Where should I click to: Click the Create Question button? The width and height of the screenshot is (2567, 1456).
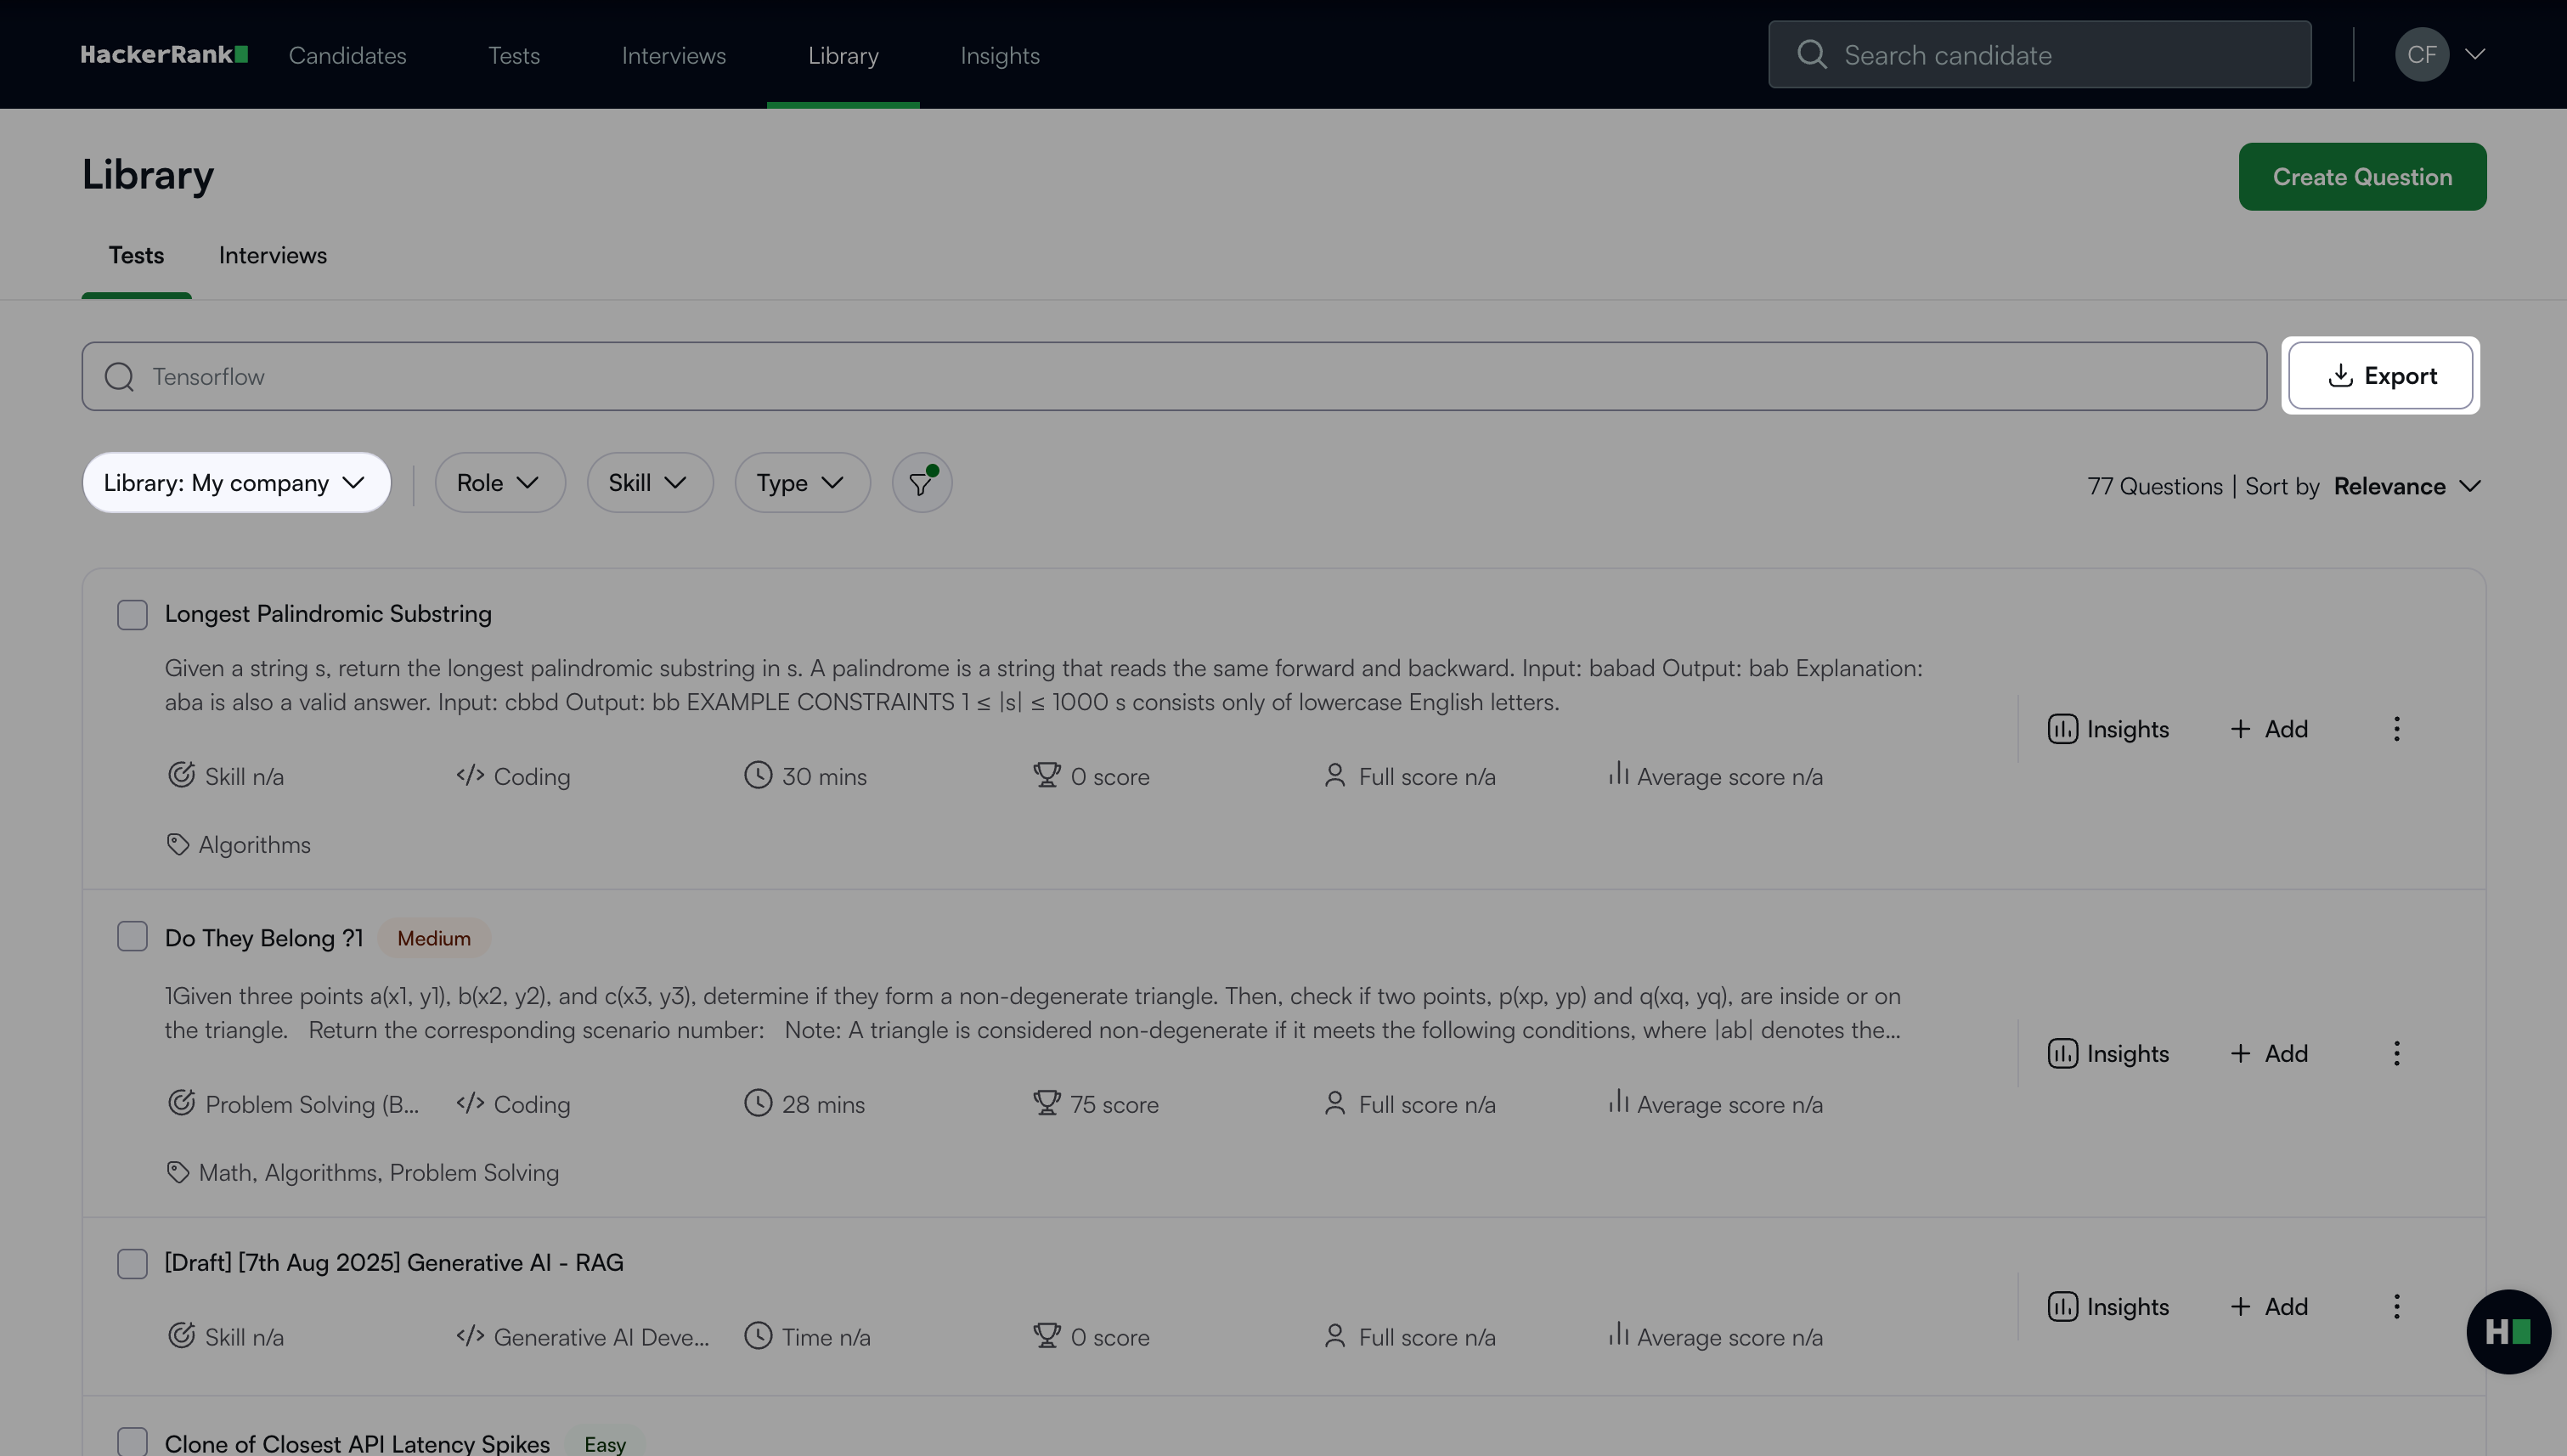pos(2361,177)
